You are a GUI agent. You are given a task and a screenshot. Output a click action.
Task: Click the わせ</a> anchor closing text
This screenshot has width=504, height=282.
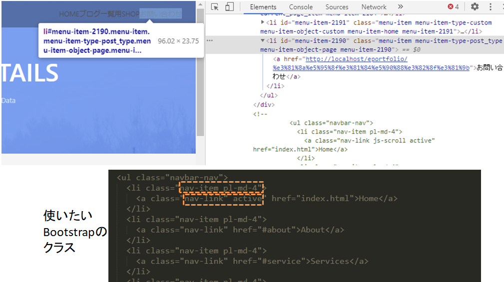287,76
